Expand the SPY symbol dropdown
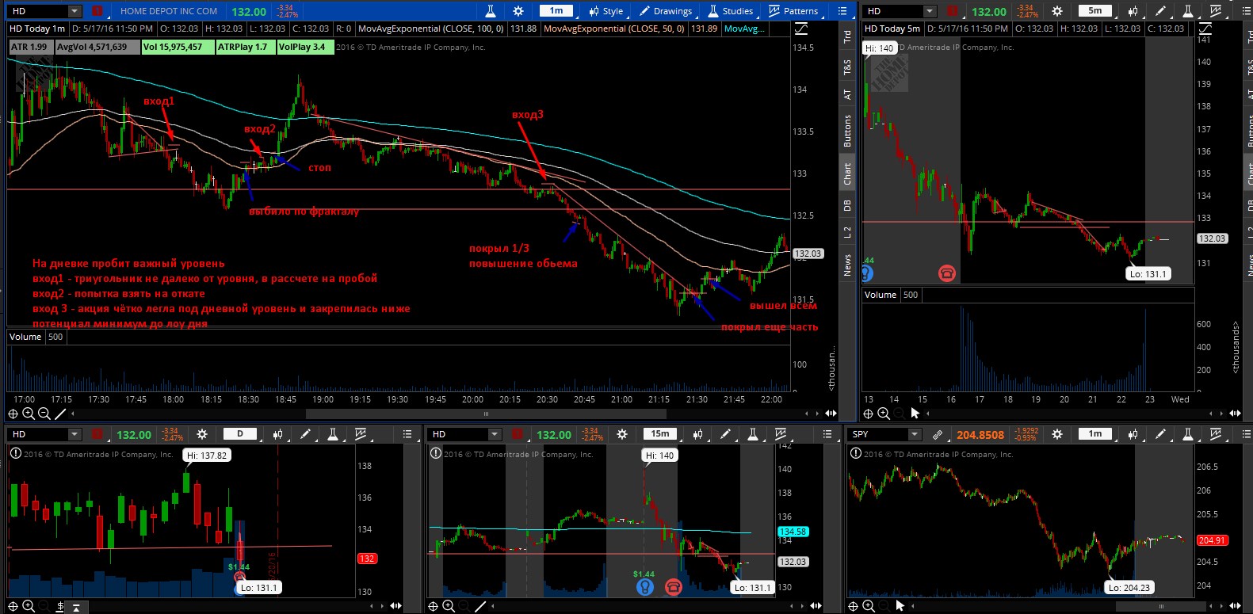This screenshot has height=614, width=1253. 915,434
